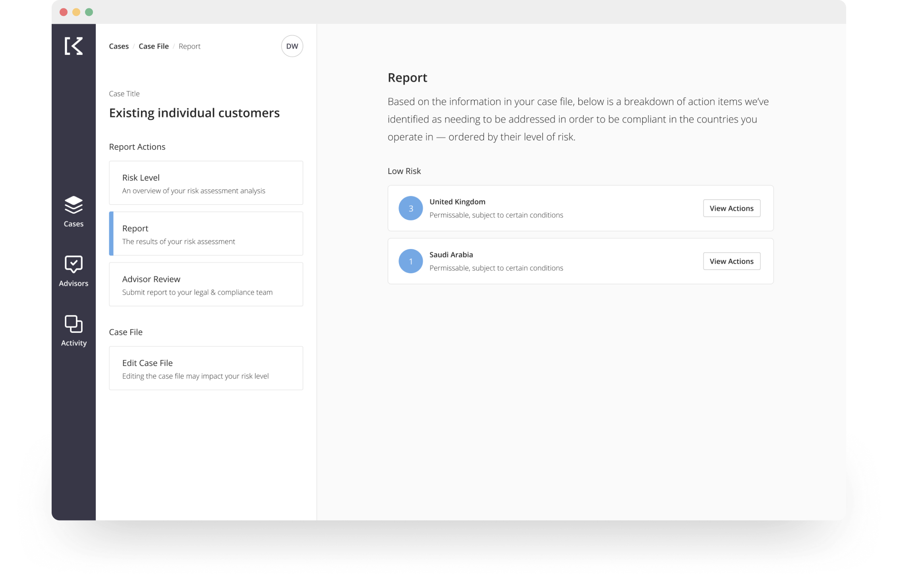The image size is (897, 579).
Task: Open Risk Level overview card
Action: 206,183
